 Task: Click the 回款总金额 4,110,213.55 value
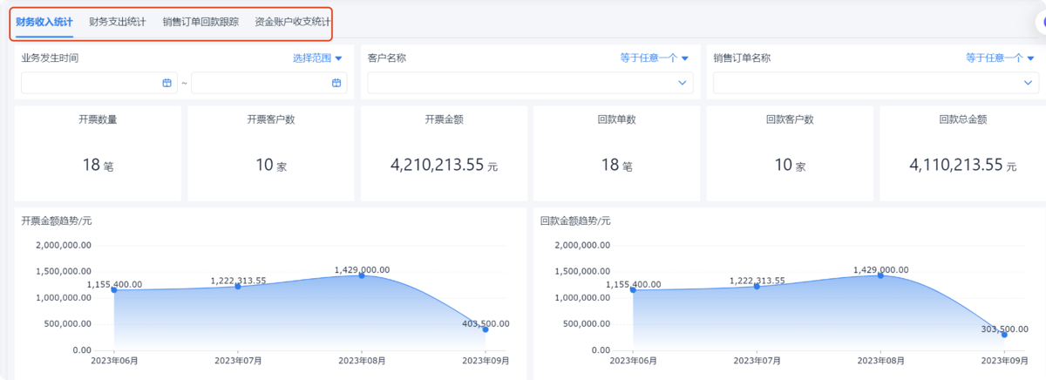coord(955,164)
